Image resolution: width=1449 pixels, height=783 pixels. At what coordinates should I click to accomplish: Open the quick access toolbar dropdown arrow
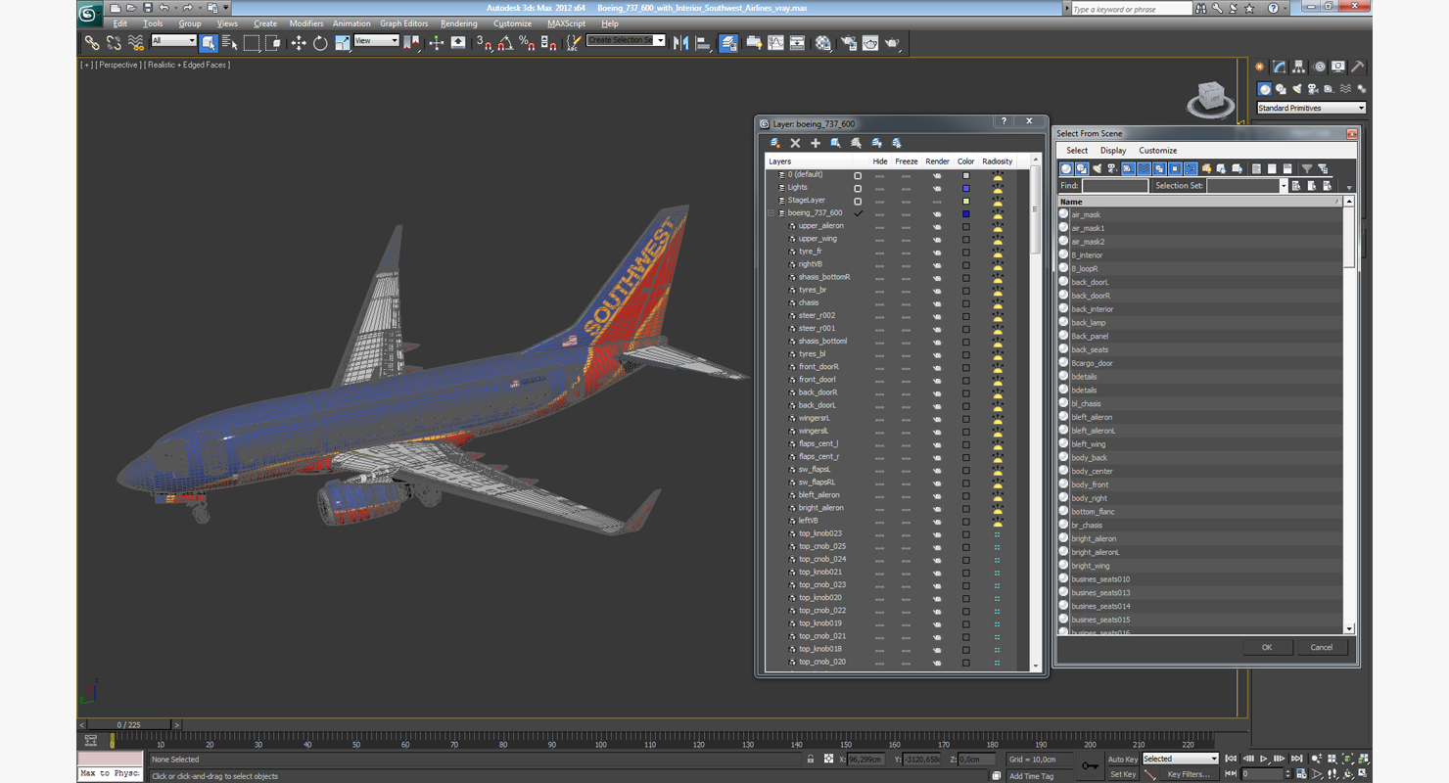(x=225, y=8)
